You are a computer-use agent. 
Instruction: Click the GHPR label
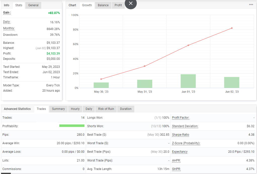click(x=176, y=169)
